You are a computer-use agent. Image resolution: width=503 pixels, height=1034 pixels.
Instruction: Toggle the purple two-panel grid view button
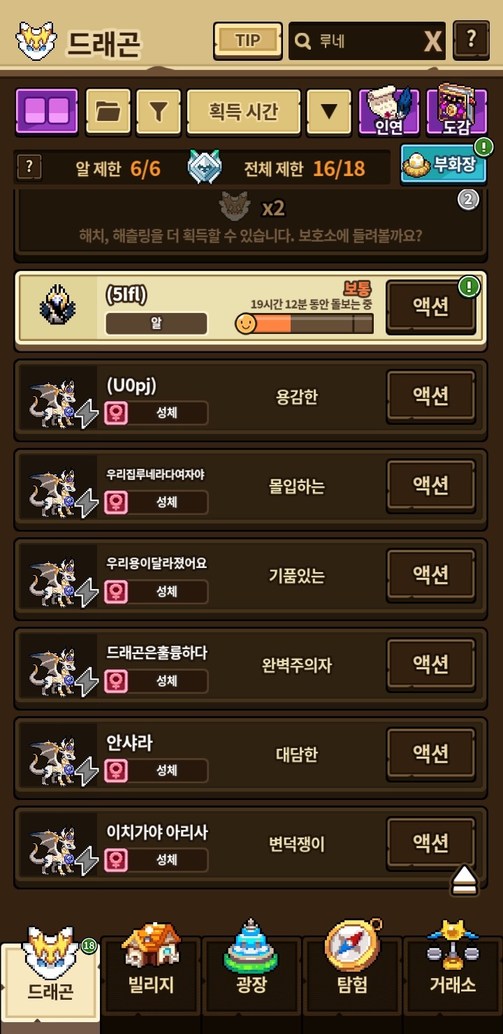pyautogui.click(x=47, y=112)
